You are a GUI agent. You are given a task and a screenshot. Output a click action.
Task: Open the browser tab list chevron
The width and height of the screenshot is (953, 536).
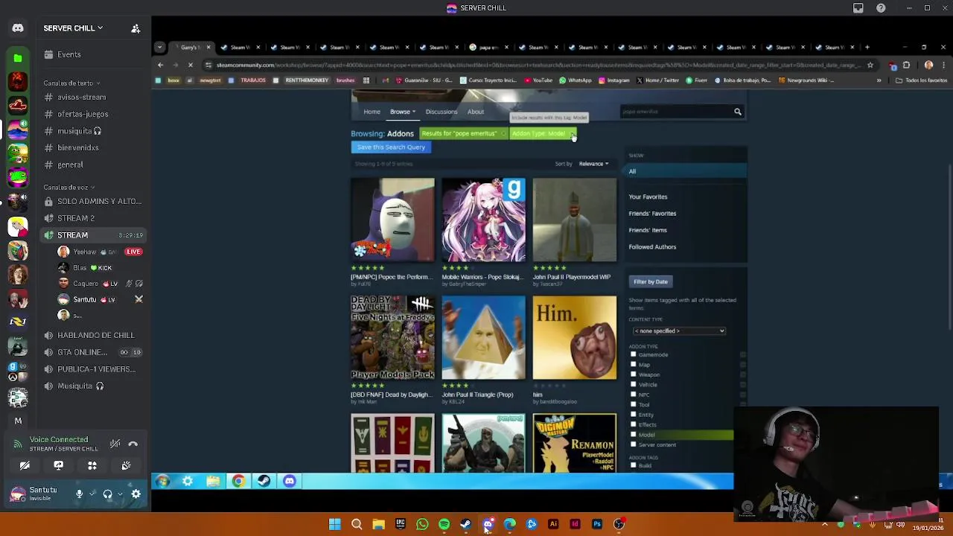coord(159,47)
